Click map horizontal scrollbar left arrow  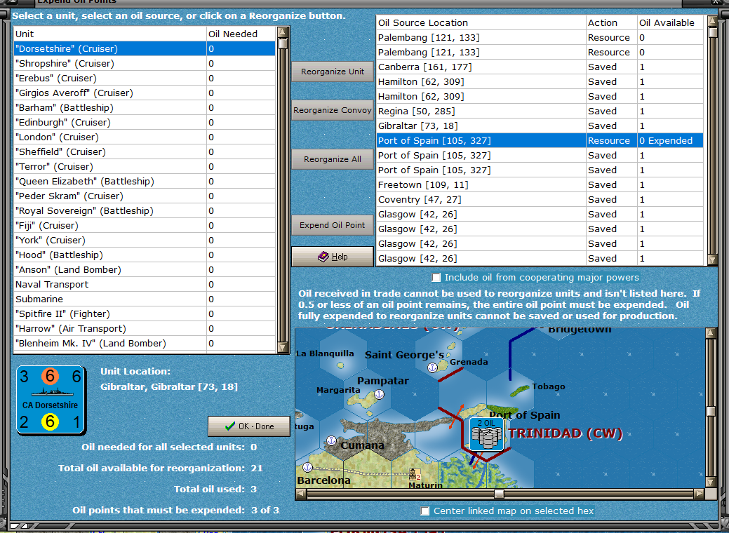301,494
